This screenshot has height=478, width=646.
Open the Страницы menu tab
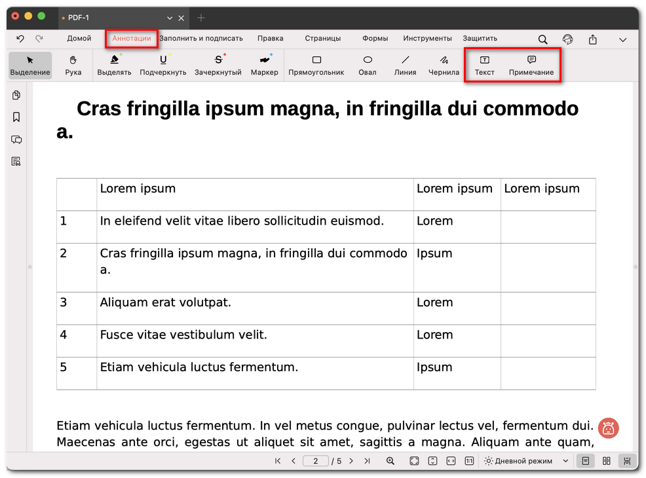(322, 39)
